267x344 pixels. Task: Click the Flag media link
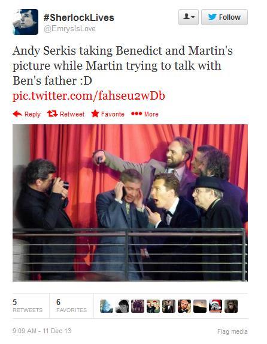[232, 331]
